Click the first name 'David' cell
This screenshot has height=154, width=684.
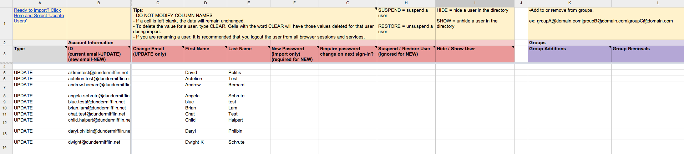click(x=206, y=73)
